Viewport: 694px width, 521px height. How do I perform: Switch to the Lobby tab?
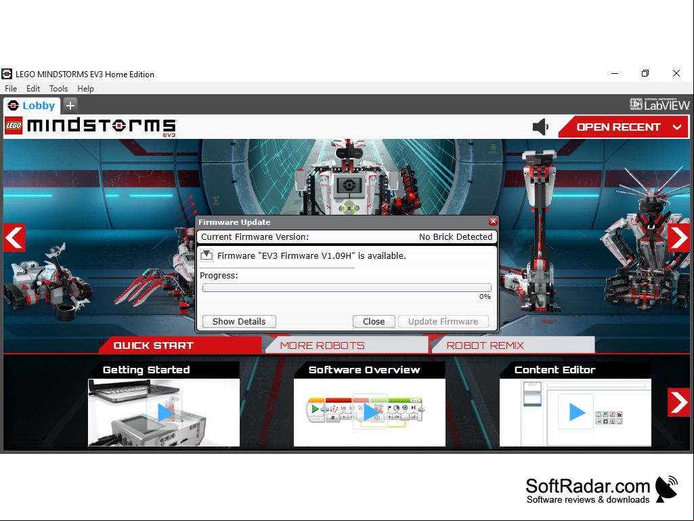tap(32, 106)
